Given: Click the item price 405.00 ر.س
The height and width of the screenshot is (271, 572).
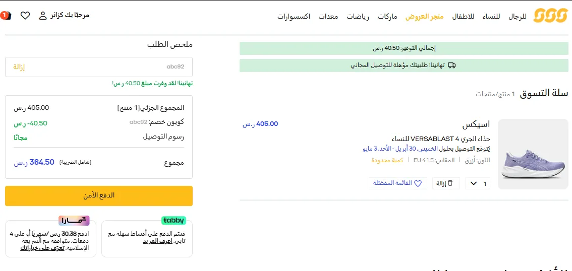Looking at the screenshot, I should [260, 124].
